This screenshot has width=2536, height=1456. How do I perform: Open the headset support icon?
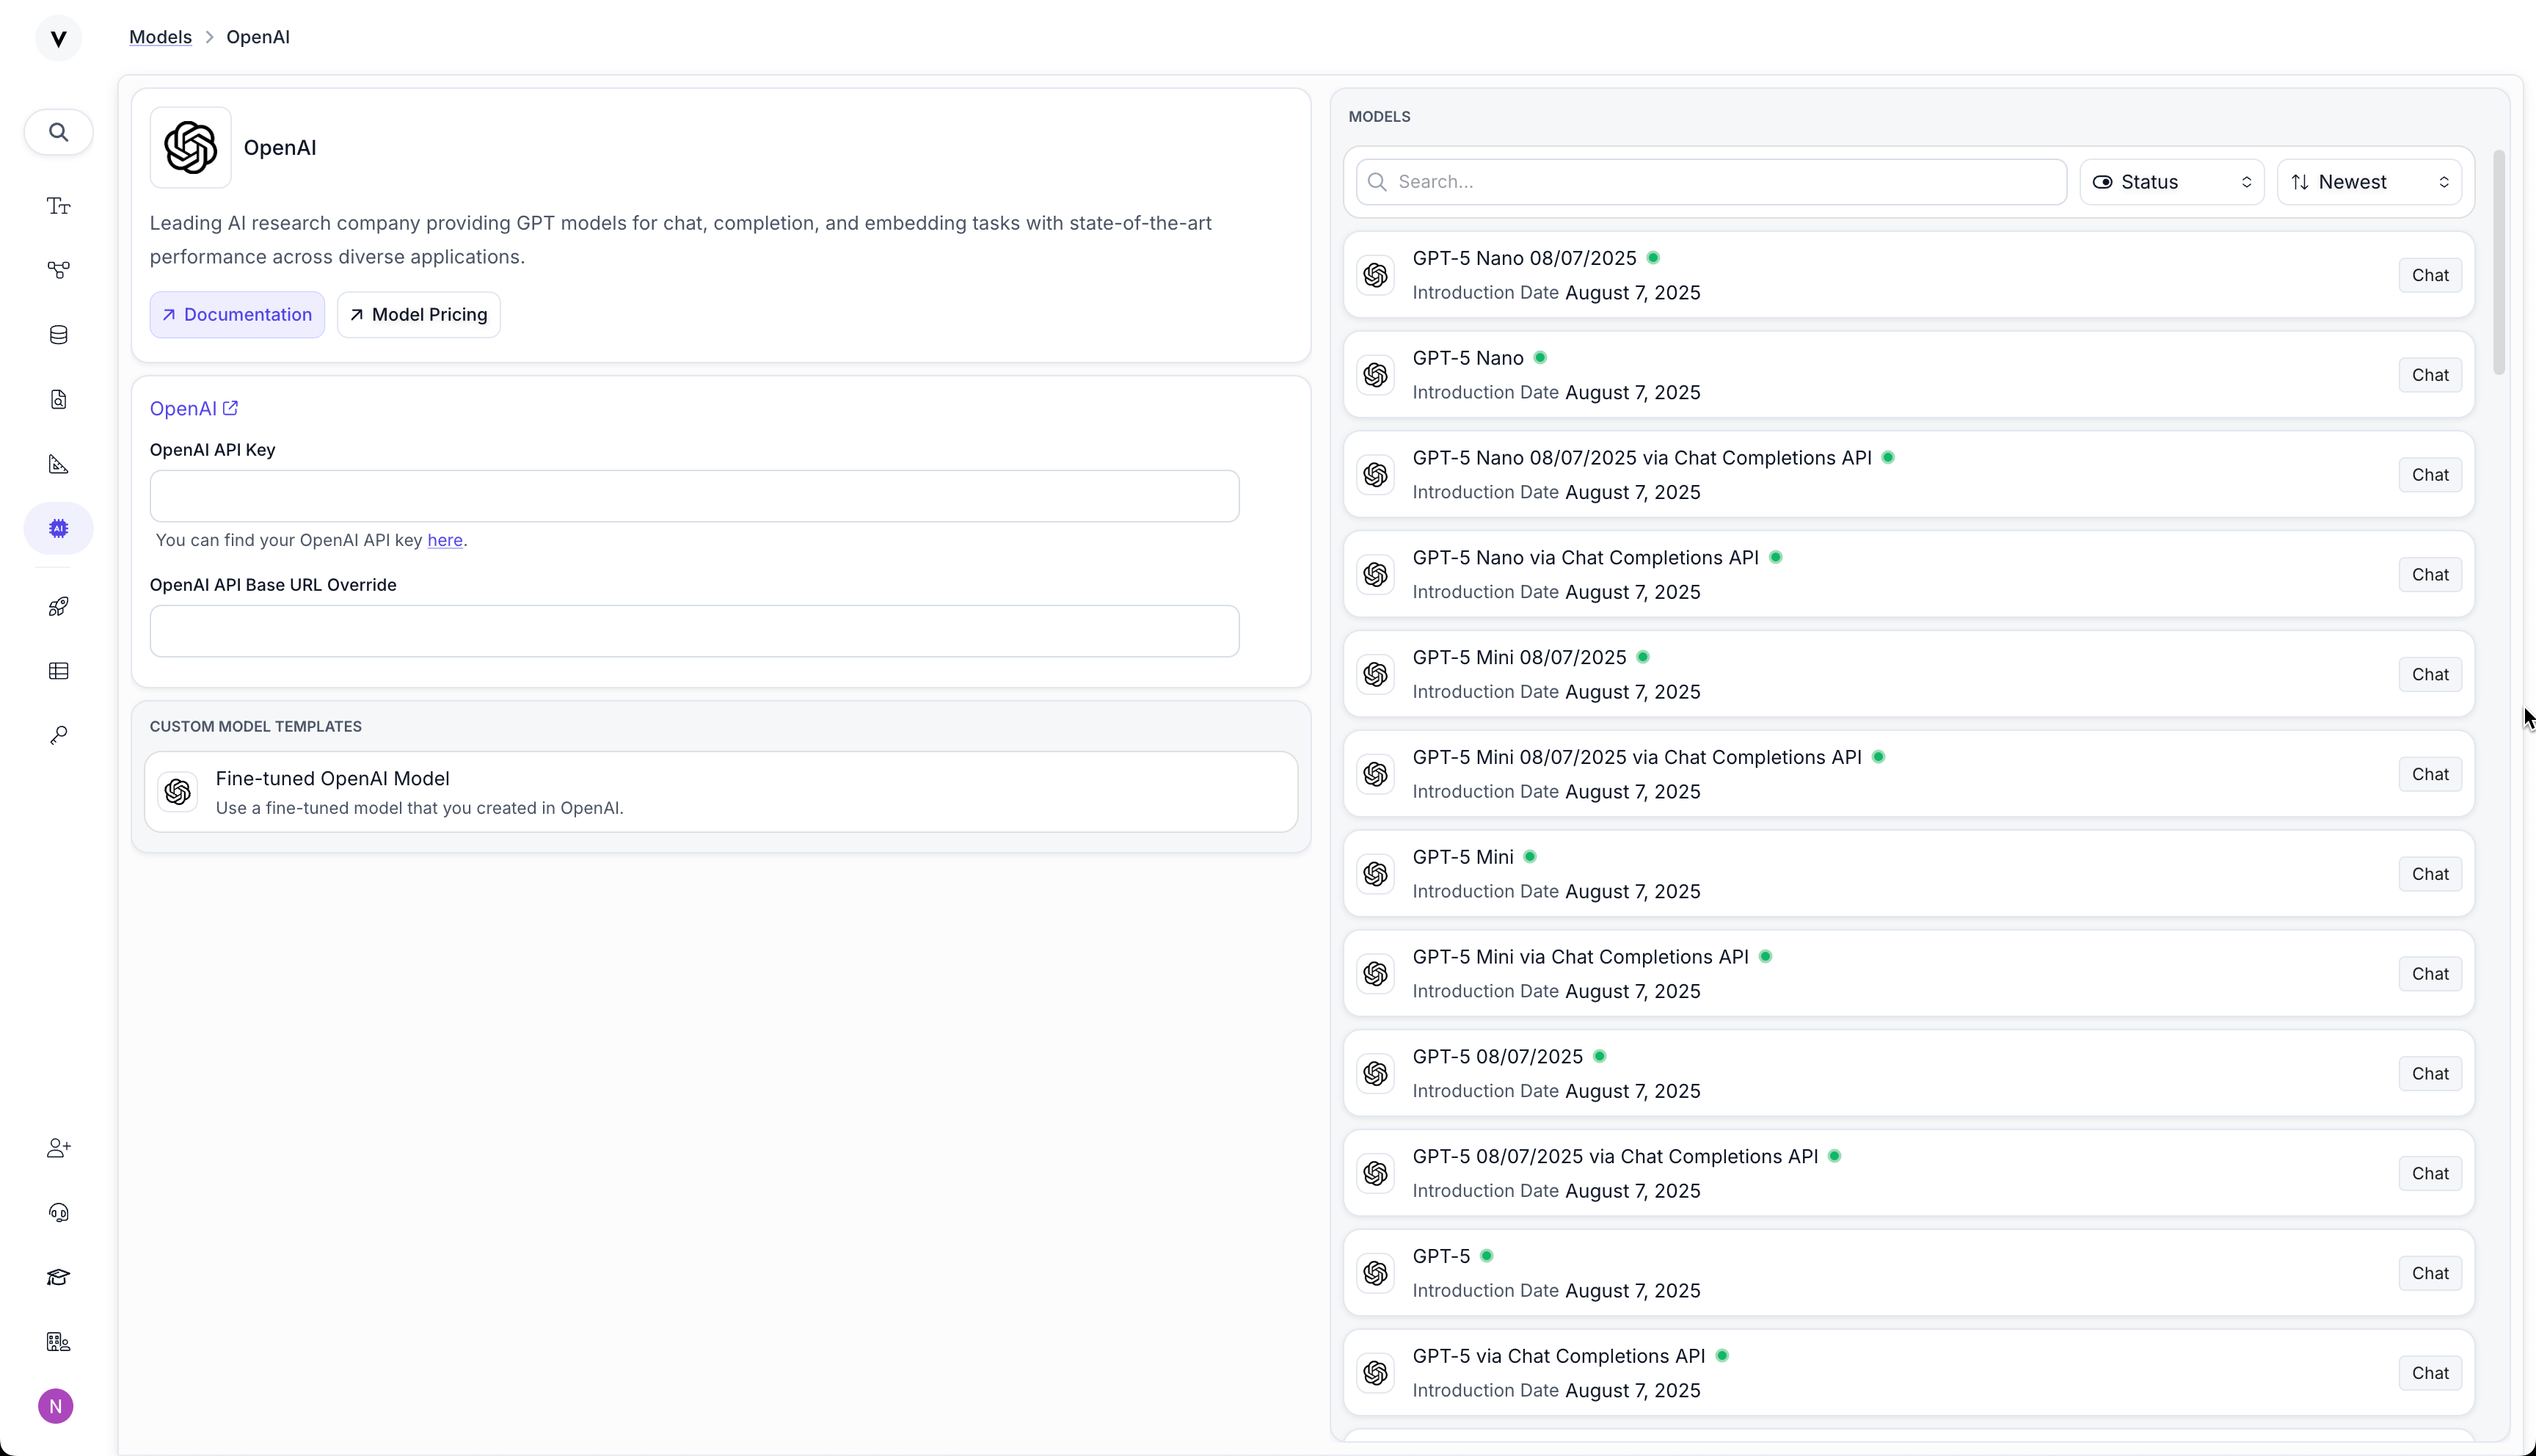(59, 1213)
